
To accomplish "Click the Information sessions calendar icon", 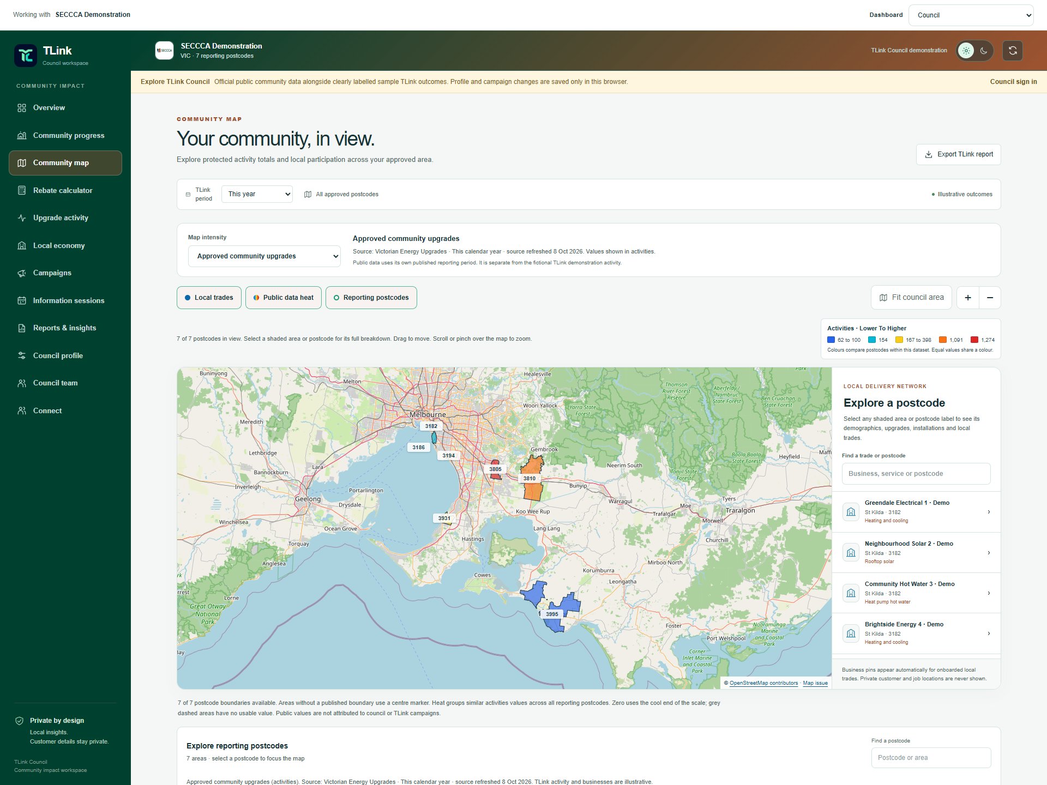I will (22, 300).
